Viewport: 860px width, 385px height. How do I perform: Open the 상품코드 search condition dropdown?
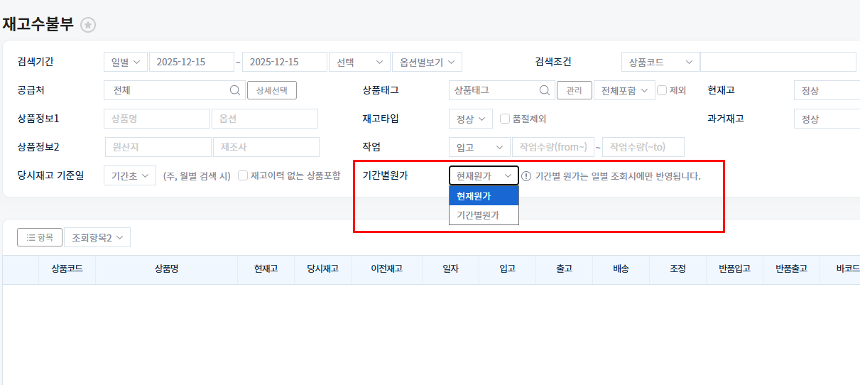[x=660, y=62]
